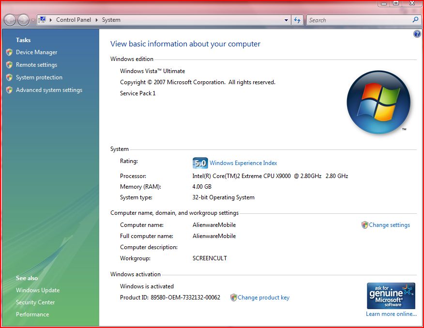This screenshot has width=424, height=328.
Task: Click the shield icon beside Remote settings
Action: 10,65
